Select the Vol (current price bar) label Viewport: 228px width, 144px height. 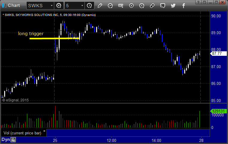pyautogui.click(x=22, y=133)
